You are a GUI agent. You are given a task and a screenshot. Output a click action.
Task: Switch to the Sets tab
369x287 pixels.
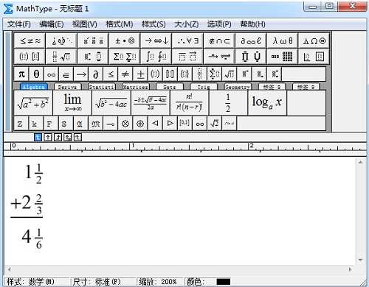[x=170, y=87]
